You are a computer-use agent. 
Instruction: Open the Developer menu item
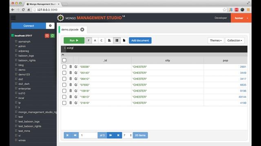click(221, 18)
